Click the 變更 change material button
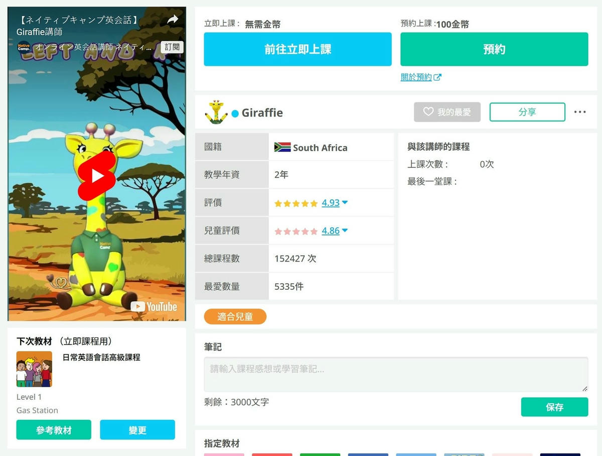This screenshot has height=456, width=602. [x=137, y=430]
